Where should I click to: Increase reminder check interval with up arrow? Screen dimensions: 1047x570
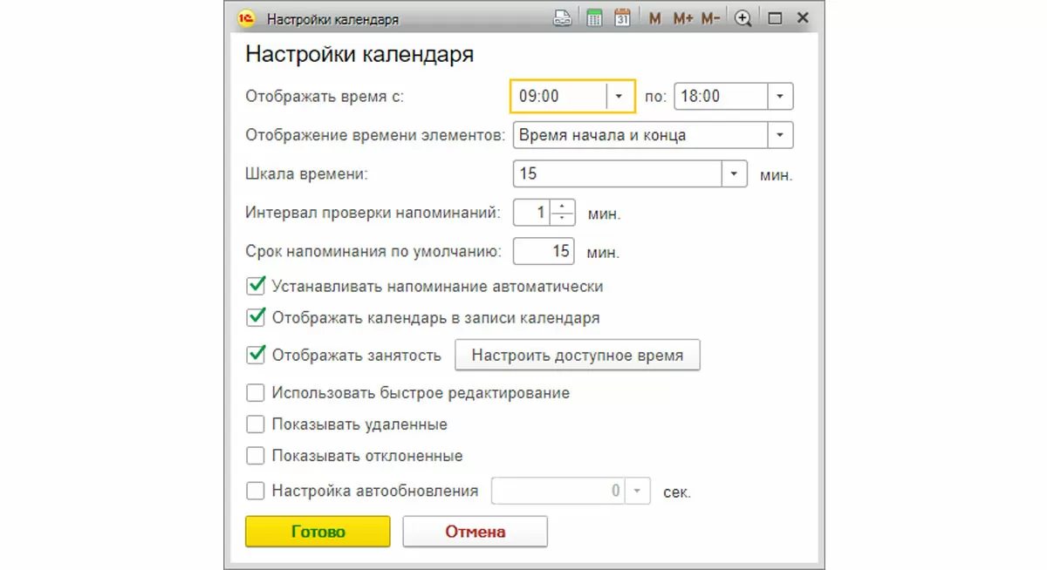(563, 207)
